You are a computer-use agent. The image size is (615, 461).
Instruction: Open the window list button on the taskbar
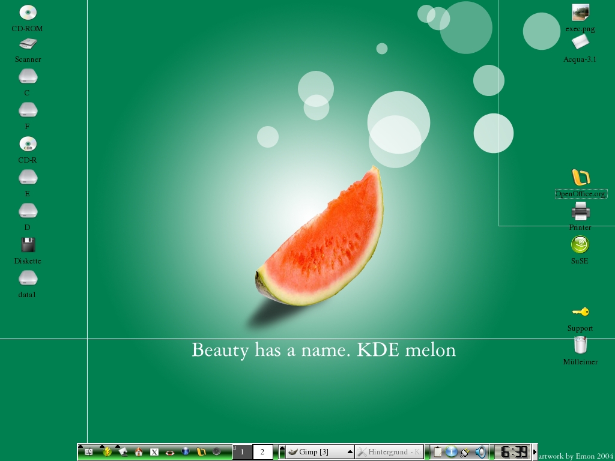[282, 452]
